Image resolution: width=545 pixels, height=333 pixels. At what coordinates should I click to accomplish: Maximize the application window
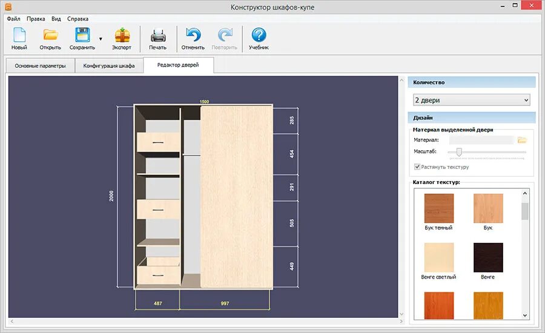coord(515,5)
